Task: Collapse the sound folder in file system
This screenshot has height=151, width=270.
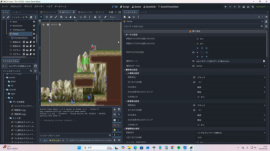Action: click(5, 77)
